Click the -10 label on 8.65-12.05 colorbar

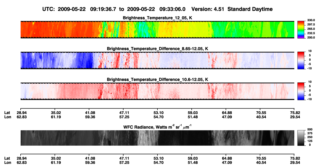pyautogui.click(x=310, y=68)
